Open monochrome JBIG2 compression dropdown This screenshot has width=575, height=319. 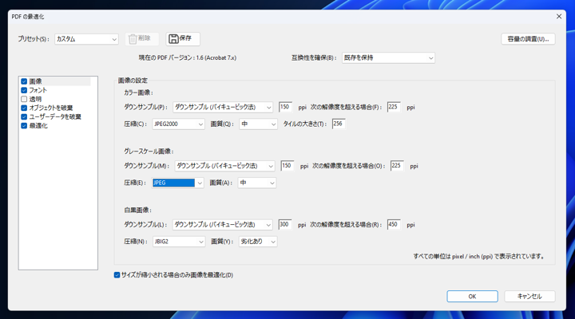179,242
